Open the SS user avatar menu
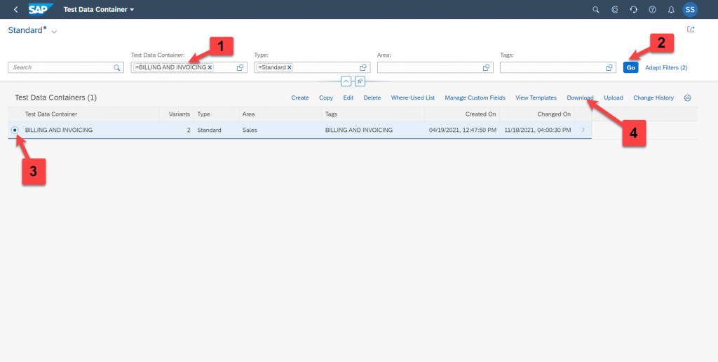718x362 pixels. pos(690,9)
